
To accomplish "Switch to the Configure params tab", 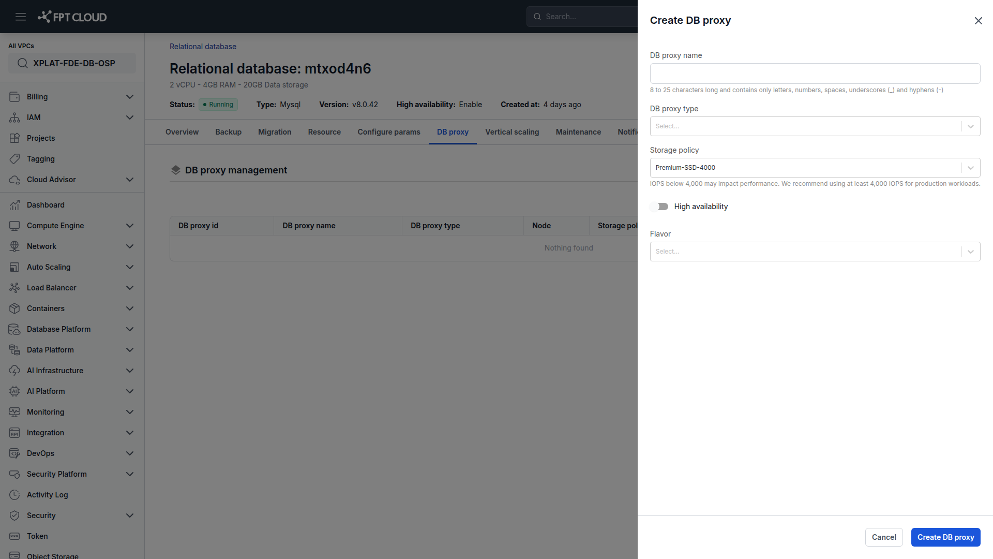I will point(389,132).
